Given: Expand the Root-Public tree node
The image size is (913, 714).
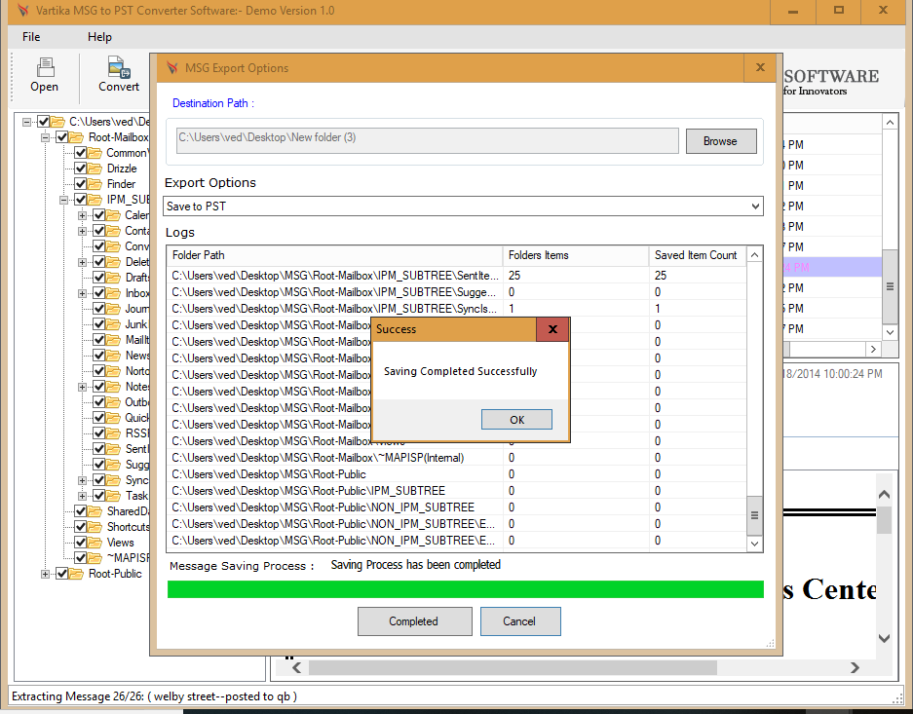Looking at the screenshot, I should coord(46,574).
